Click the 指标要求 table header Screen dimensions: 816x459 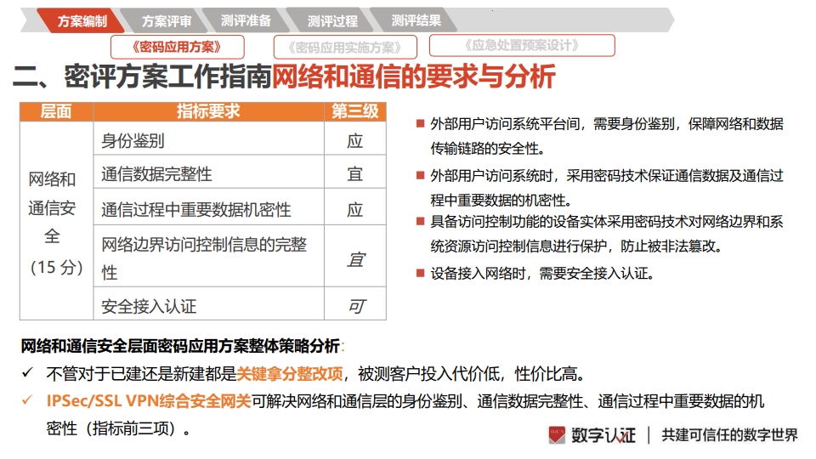pyautogui.click(x=208, y=111)
